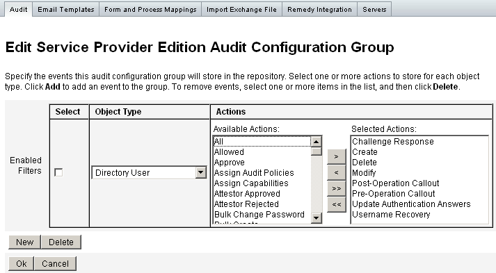The width and height of the screenshot is (496, 273).
Task: Switch to the Audit tab
Action: 18,10
